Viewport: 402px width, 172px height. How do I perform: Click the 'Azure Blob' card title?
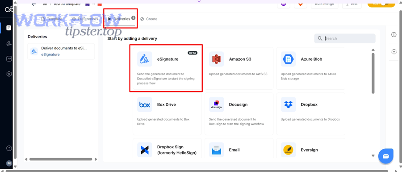pos(311,59)
